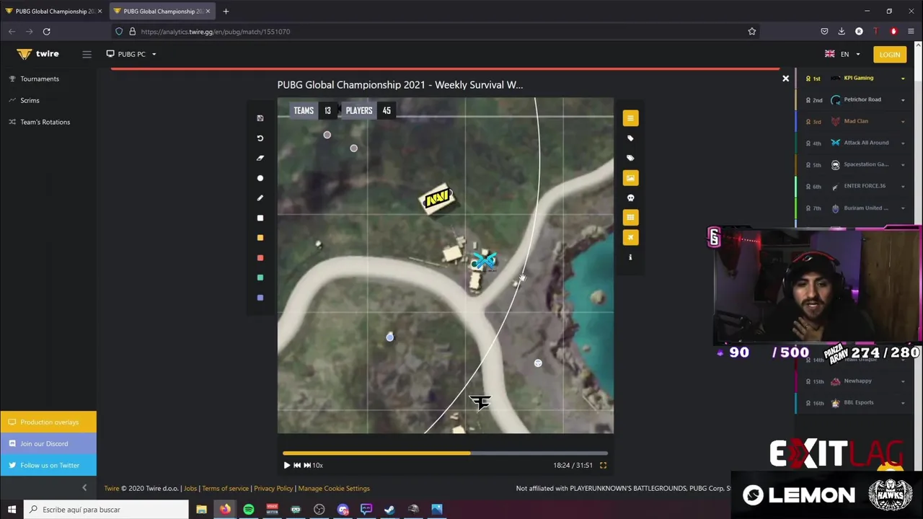The width and height of the screenshot is (923, 519).
Task: Click the Attack All Around logo on the map
Action: tap(485, 260)
